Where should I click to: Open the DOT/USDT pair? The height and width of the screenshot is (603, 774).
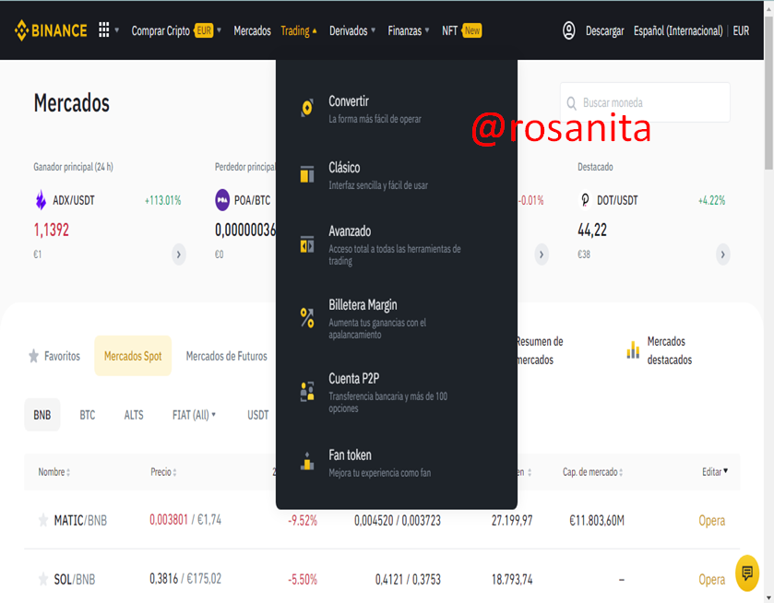point(617,200)
